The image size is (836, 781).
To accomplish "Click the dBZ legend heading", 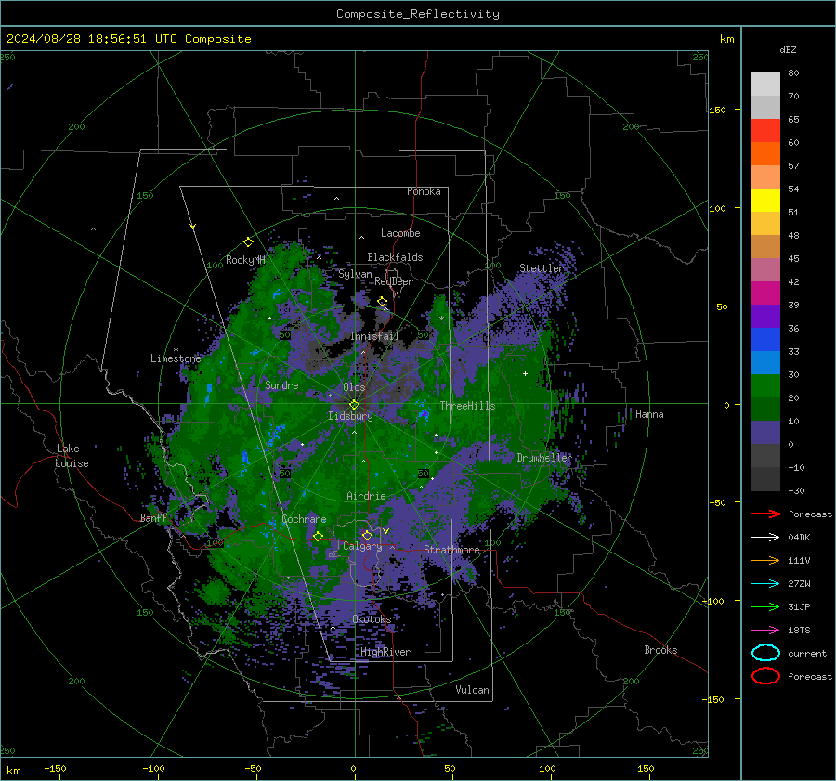I will (x=788, y=49).
